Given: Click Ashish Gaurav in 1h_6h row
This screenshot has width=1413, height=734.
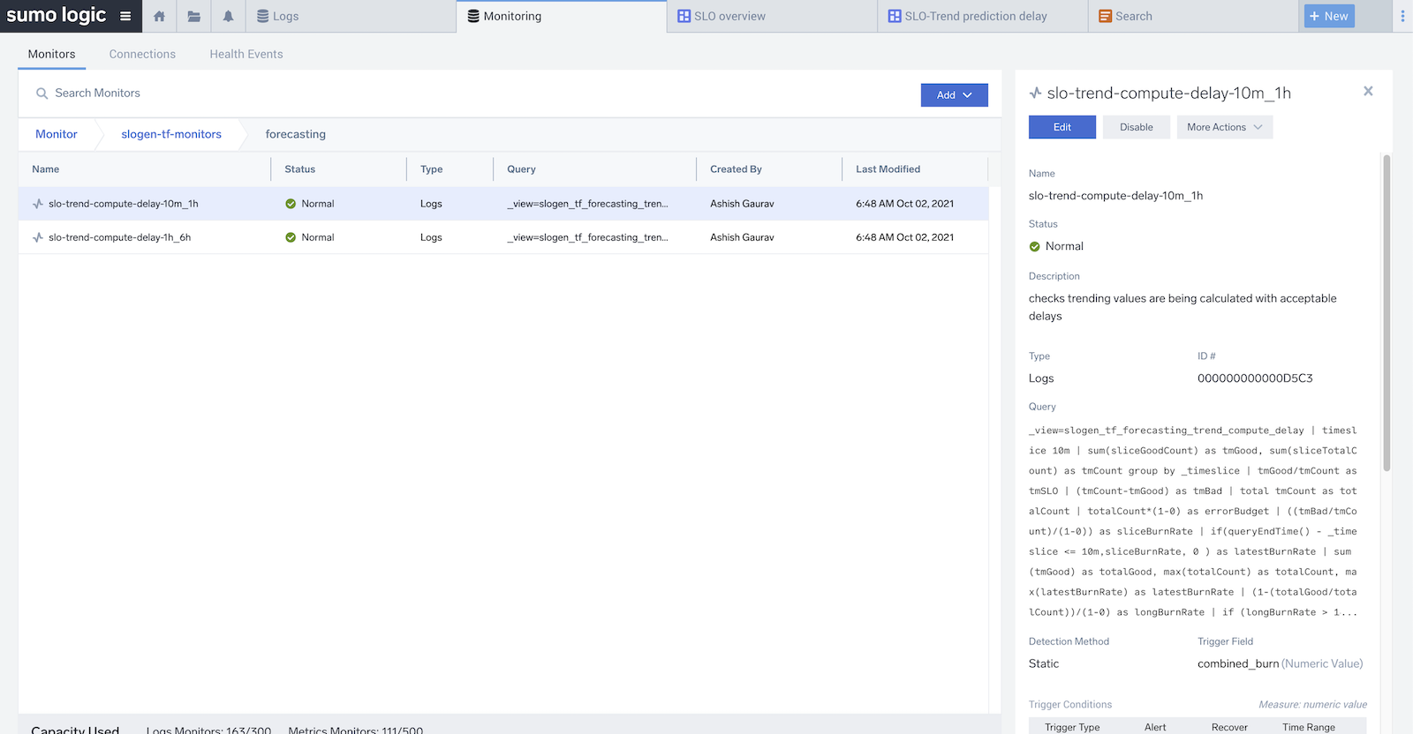Looking at the screenshot, I should (x=742, y=237).
